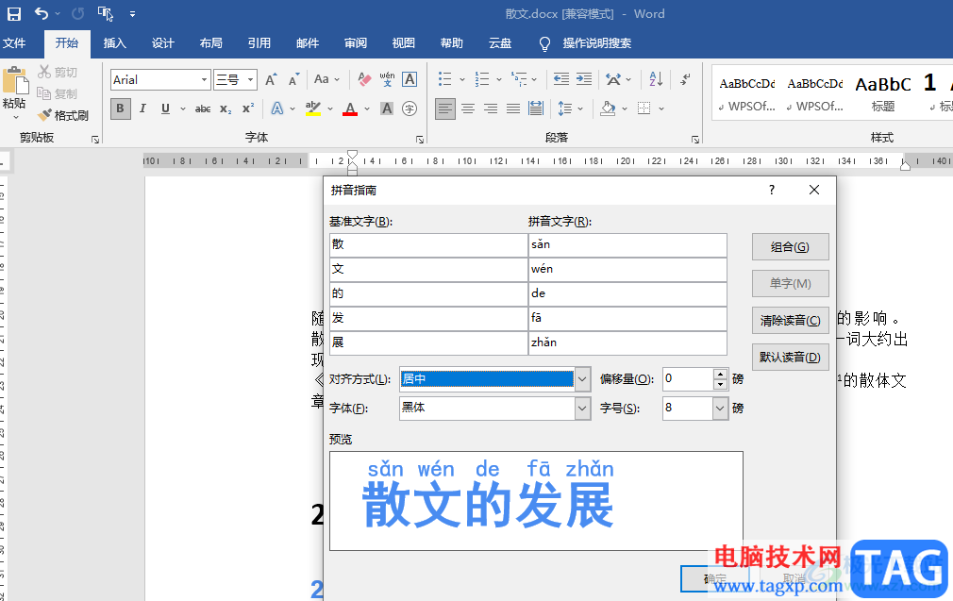Open the borders dropdown arrow

(x=661, y=109)
